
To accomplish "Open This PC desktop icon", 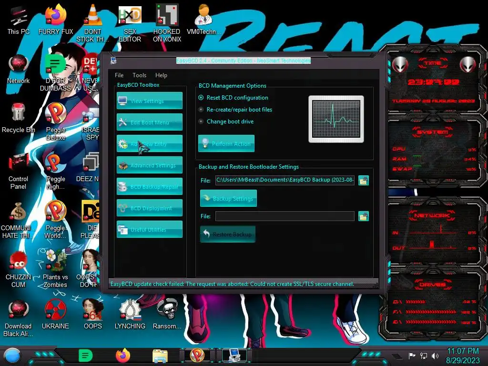I will pyautogui.click(x=18, y=20).
